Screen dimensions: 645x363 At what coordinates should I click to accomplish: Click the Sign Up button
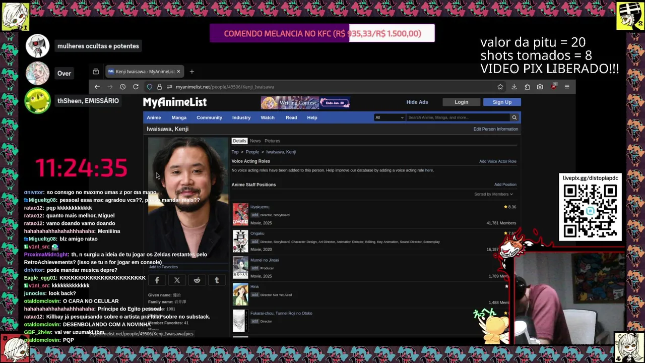[x=502, y=102]
